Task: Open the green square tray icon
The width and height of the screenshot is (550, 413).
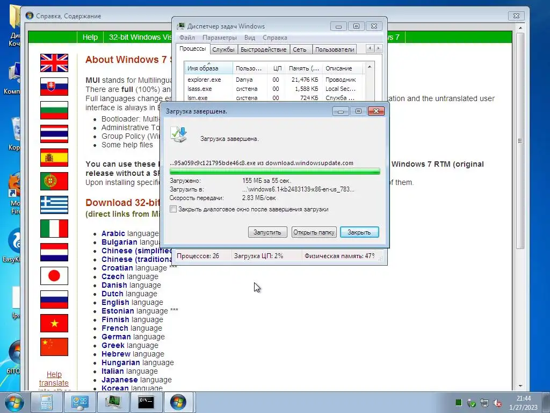Action: click(459, 402)
